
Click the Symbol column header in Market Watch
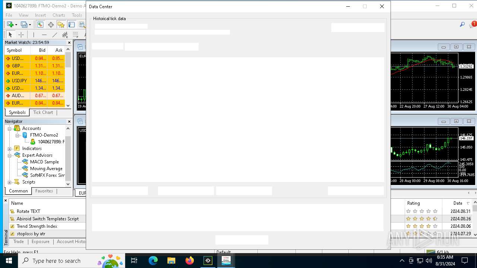click(17, 50)
